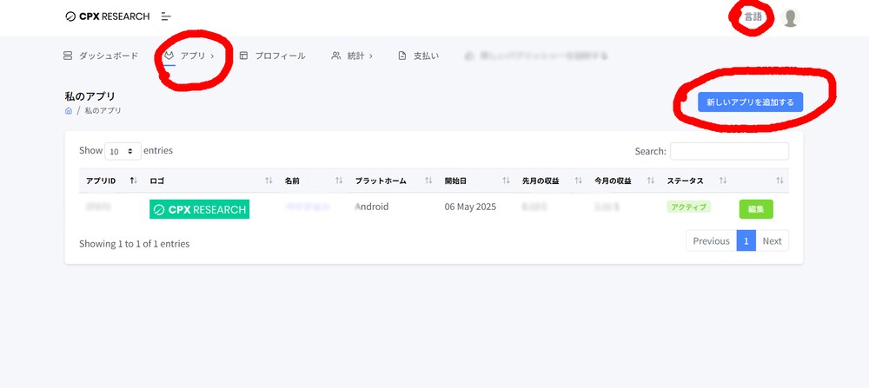Screen dimensions: 869x388
Task: Sort table by アプリID column
Action: [x=111, y=181]
